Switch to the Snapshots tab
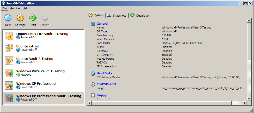 (117, 16)
